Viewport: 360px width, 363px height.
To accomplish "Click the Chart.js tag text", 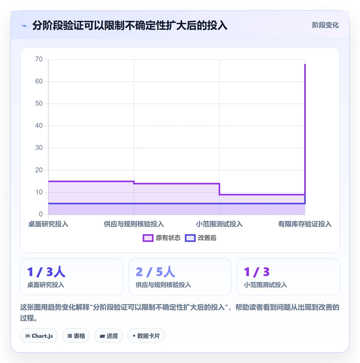I will click(x=42, y=336).
